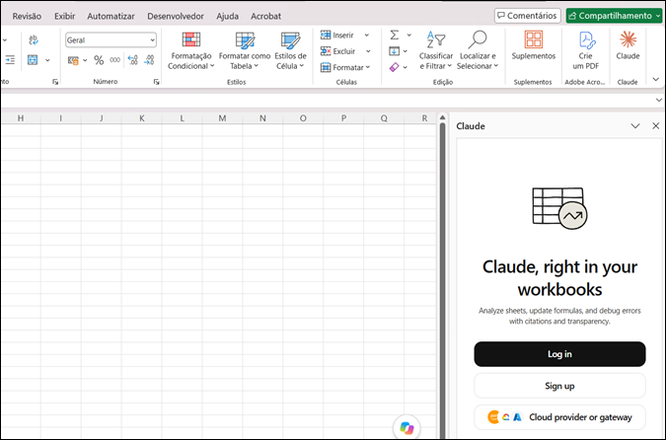Expand accounting format dropdown arrow
Image resolution: width=666 pixels, height=440 pixels.
point(85,60)
